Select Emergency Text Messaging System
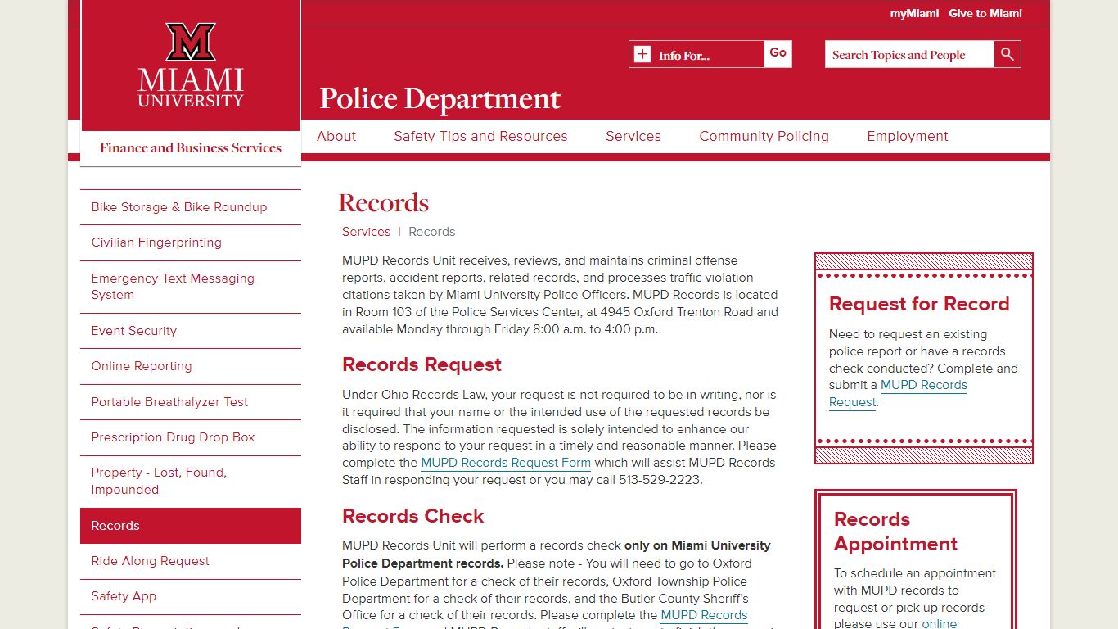This screenshot has width=1118, height=629. pyautogui.click(x=191, y=287)
